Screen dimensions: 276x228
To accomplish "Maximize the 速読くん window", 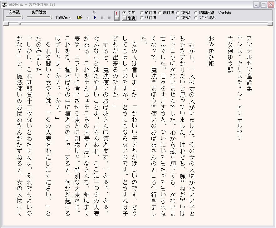I will pyautogui.click(x=264, y=5).
